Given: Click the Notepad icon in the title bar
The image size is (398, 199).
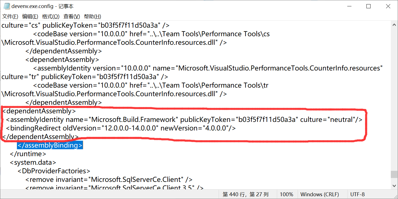Looking at the screenshot, I should pyautogui.click(x=7, y=6).
